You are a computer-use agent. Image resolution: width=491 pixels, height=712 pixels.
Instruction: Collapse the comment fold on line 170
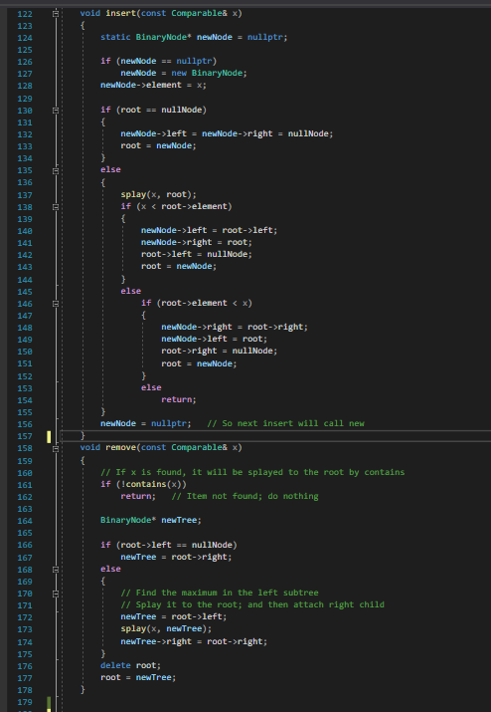click(x=56, y=593)
